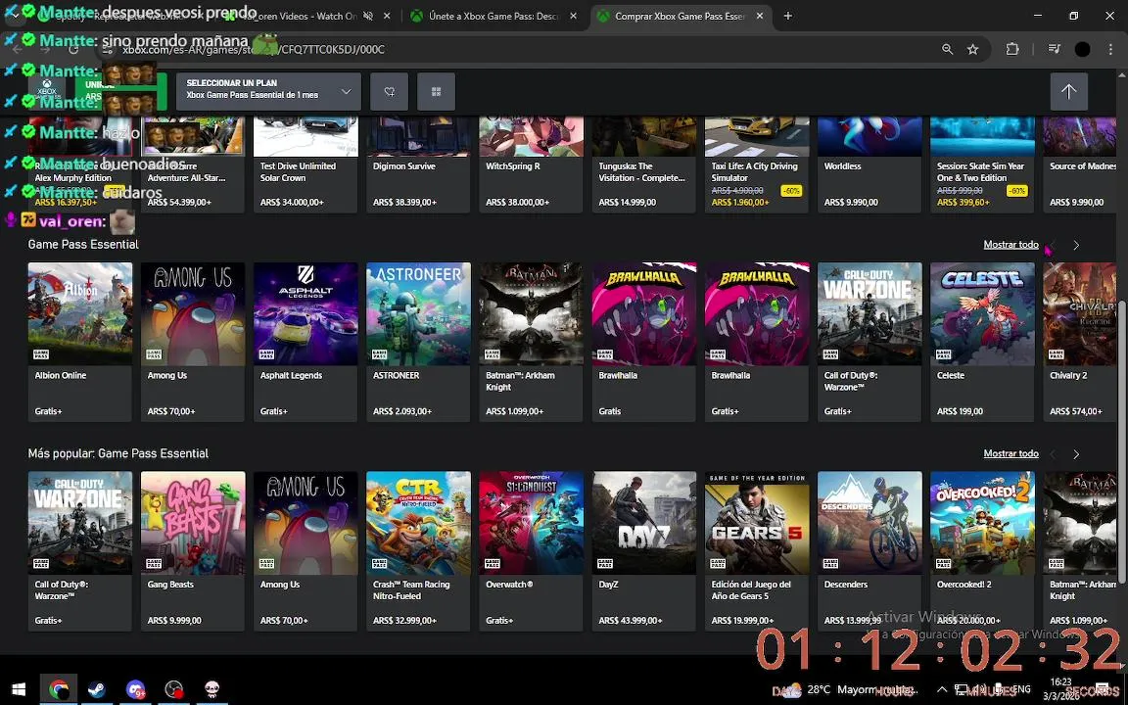Close the Comprar Xbox Game Pass tab
Viewport: 1128px width, 705px height.
pos(760,16)
